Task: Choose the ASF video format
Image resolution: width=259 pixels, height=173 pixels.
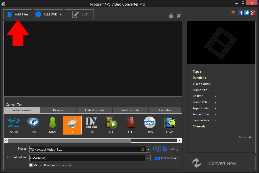Action: point(111,125)
